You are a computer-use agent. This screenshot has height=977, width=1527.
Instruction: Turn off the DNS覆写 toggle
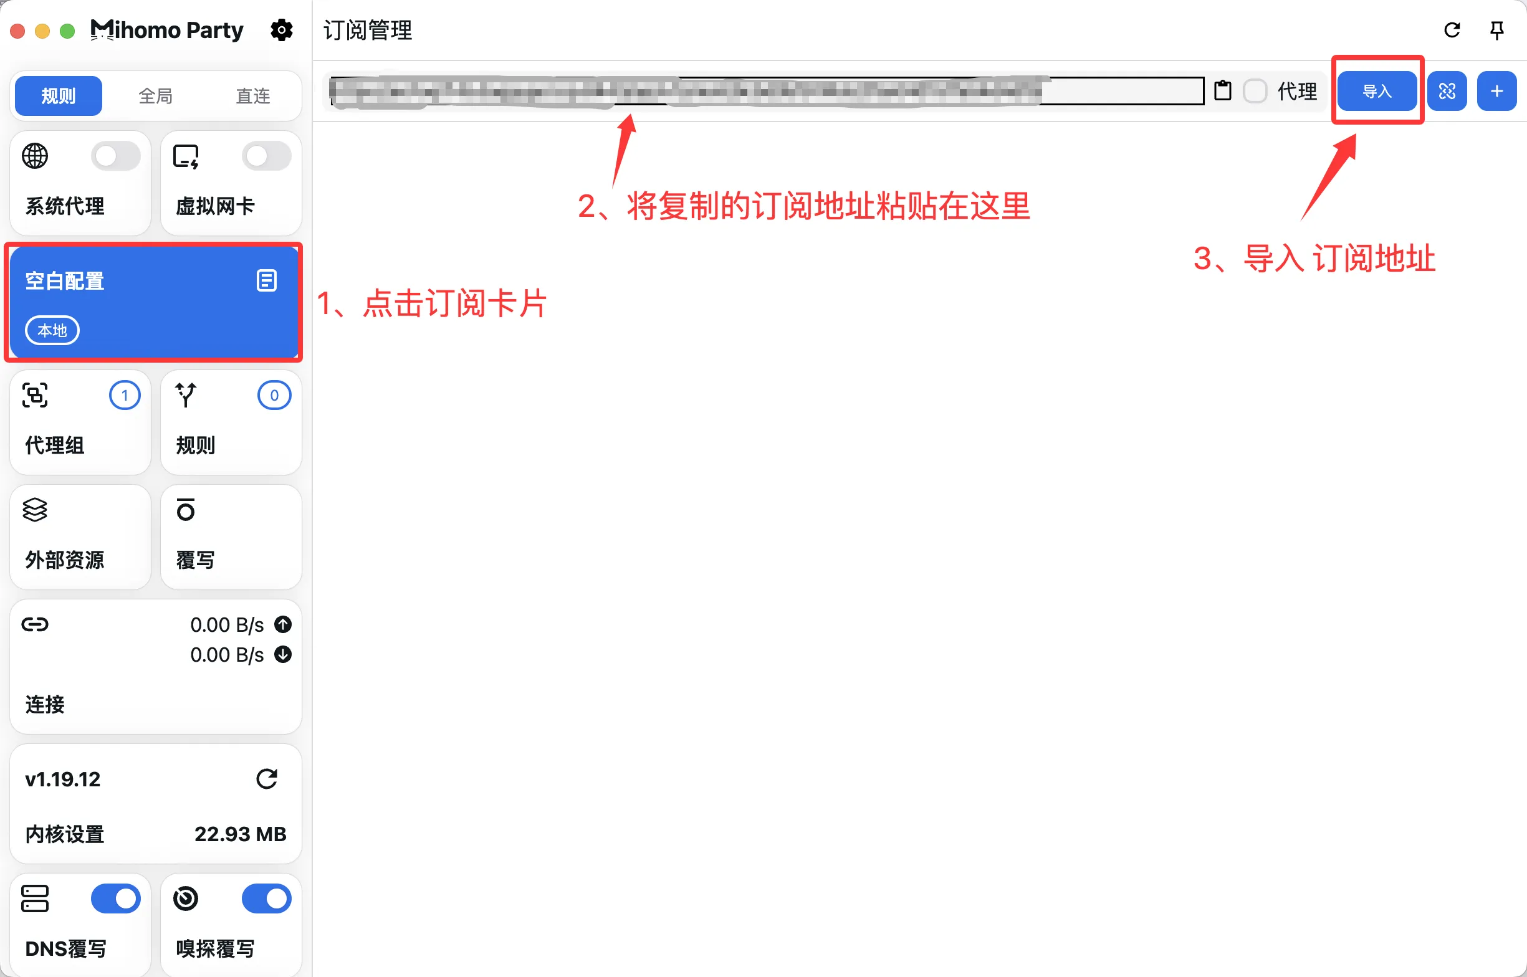115,898
